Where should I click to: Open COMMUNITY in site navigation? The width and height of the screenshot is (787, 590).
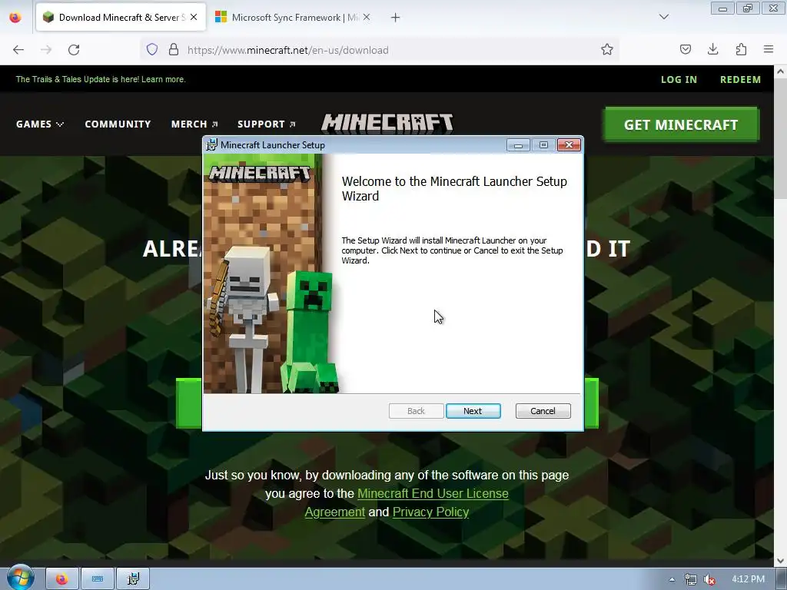point(118,124)
